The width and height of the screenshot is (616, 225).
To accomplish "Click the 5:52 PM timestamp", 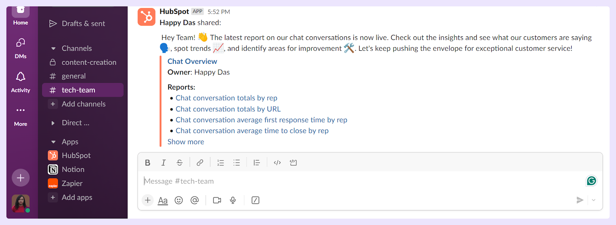I will 219,12.
